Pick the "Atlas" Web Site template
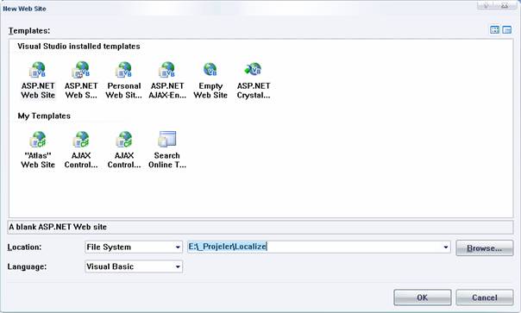 click(38, 150)
